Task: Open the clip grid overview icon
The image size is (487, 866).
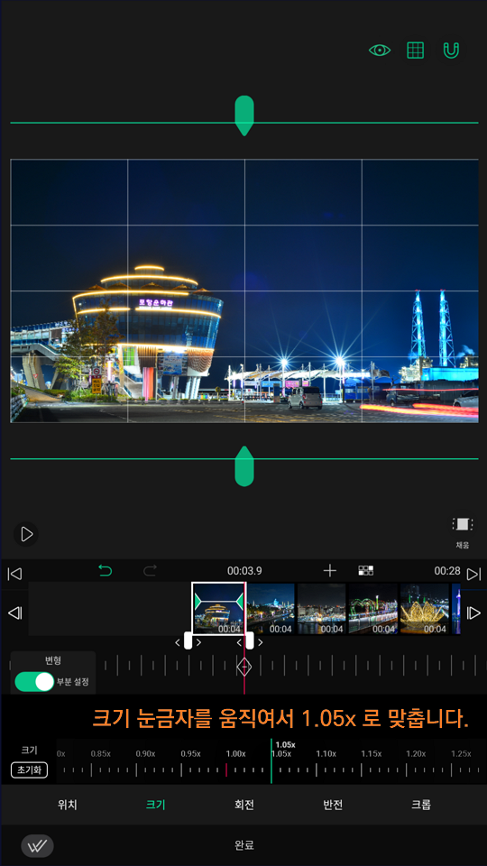Action: coord(365,570)
